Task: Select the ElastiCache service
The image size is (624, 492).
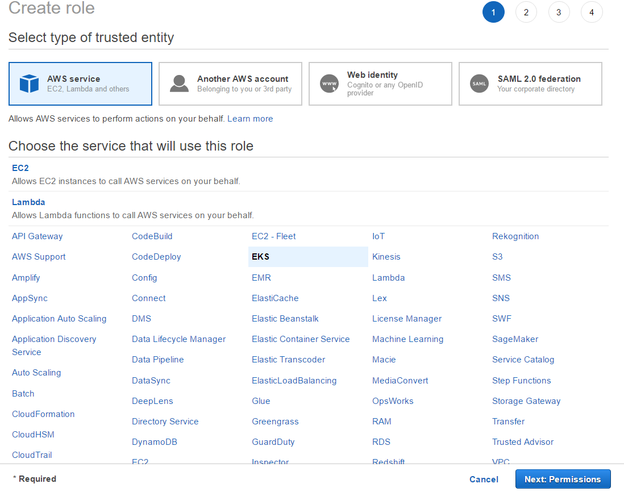Action: click(x=275, y=298)
